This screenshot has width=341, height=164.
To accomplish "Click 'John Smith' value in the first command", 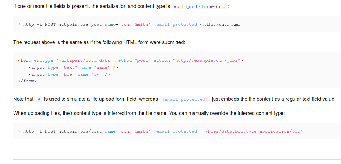I will point(135,25).
